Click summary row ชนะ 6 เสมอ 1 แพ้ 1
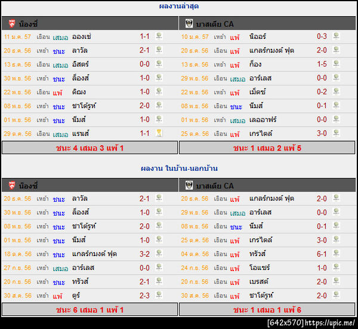 (x=89, y=310)
